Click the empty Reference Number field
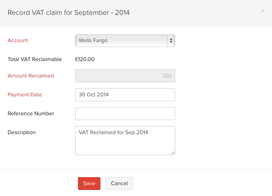 click(x=125, y=114)
